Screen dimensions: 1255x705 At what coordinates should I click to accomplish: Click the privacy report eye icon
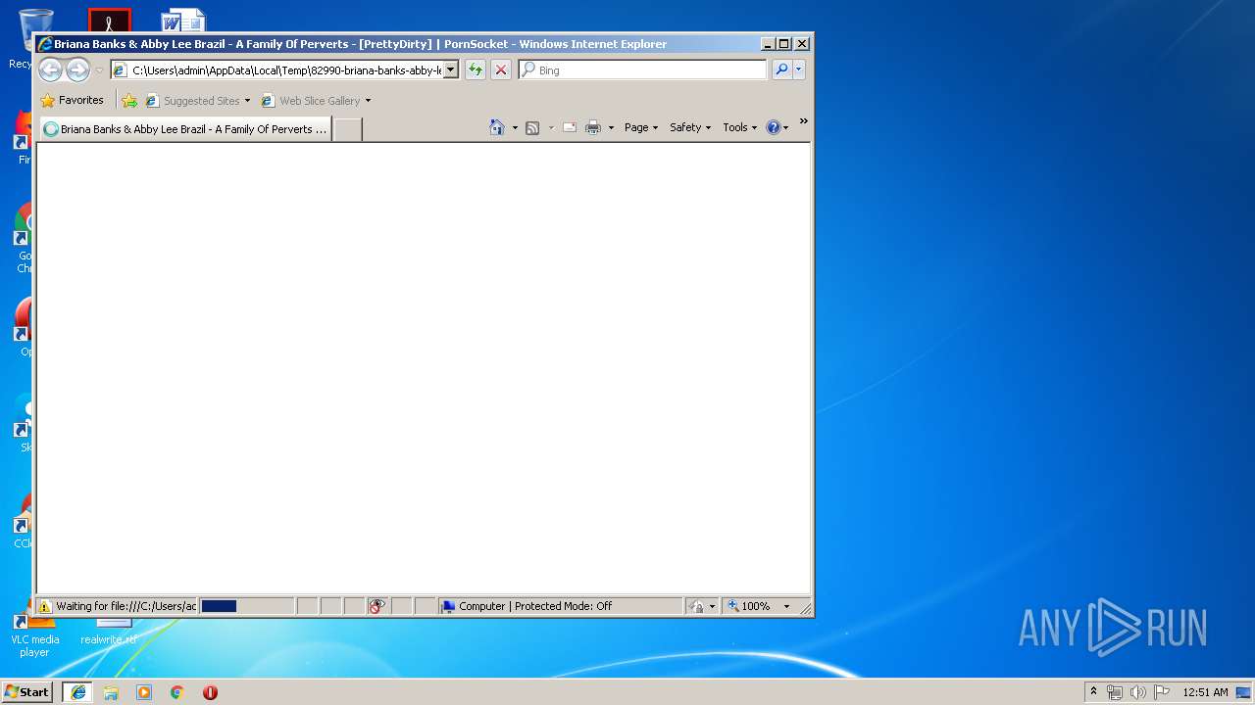point(377,606)
